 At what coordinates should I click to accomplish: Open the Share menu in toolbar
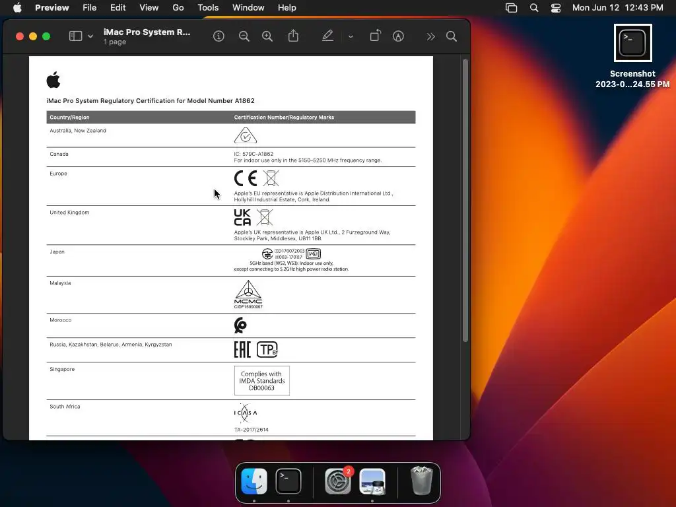coord(293,36)
